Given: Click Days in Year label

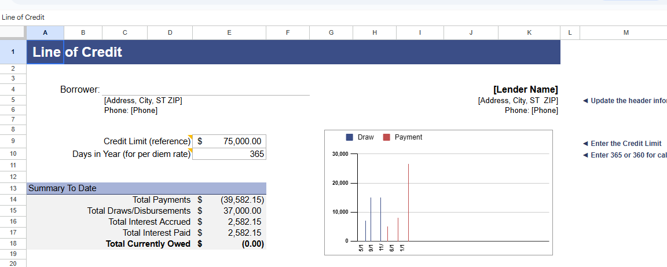Looking at the screenshot, I should (131, 154).
